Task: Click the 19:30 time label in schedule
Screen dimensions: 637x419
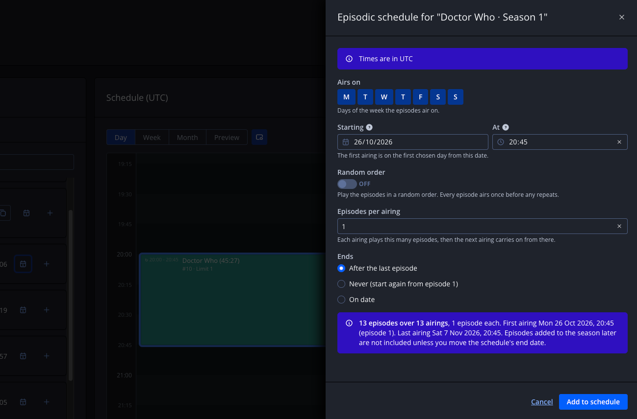Action: (x=125, y=194)
